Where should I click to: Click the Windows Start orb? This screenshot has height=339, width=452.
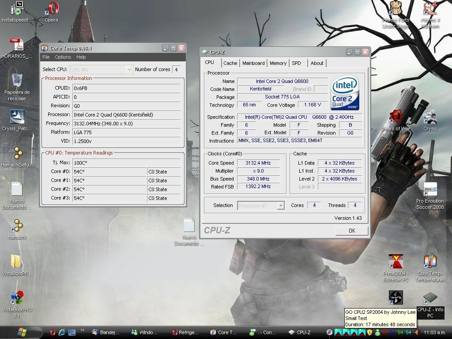tap(22, 332)
